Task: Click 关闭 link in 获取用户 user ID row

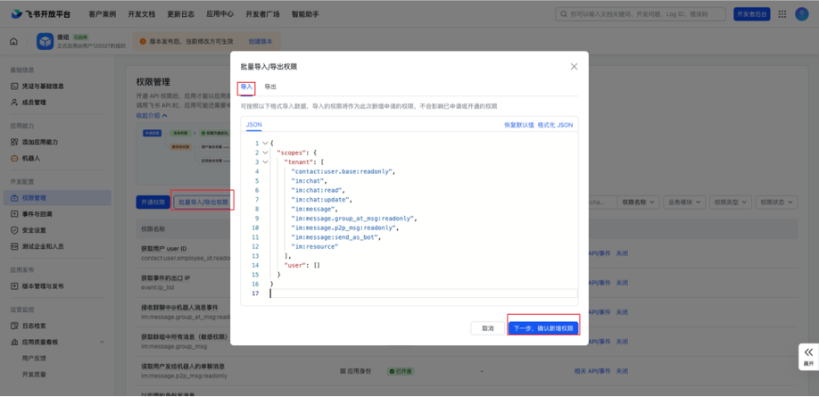Action: pyautogui.click(x=622, y=253)
